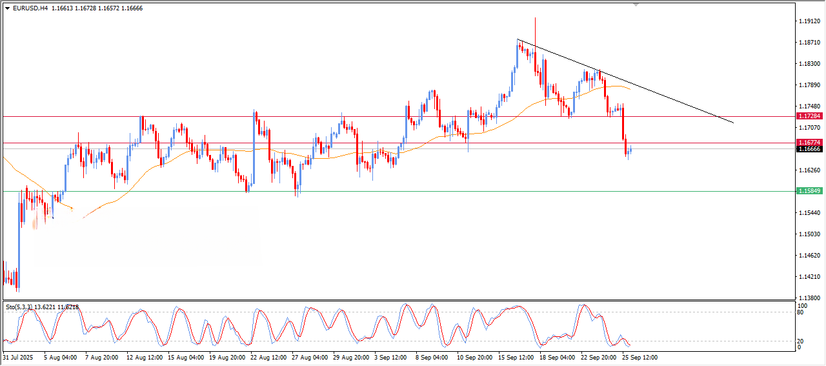Click the 1.15440 price scale label

pos(809,213)
